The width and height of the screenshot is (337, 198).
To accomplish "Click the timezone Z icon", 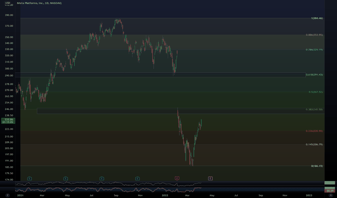I will 8,195.
